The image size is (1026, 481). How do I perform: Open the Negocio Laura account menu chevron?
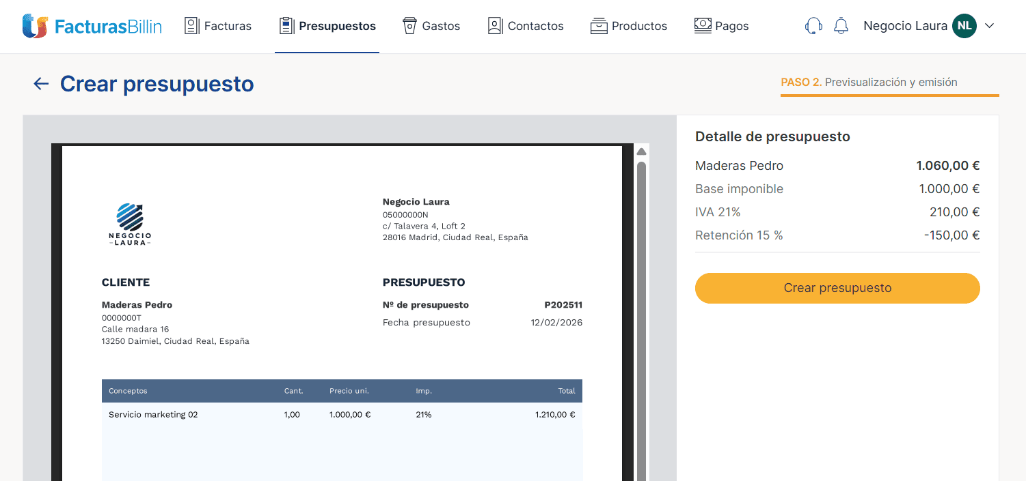pyautogui.click(x=989, y=25)
